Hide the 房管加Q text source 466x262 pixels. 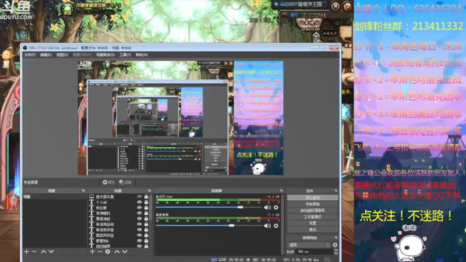point(139,240)
